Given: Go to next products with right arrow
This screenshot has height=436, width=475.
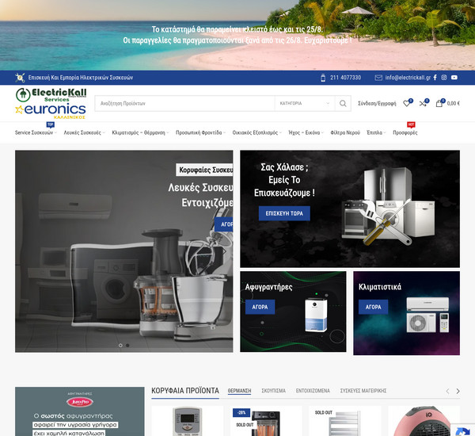Looking at the screenshot, I should 458,392.
